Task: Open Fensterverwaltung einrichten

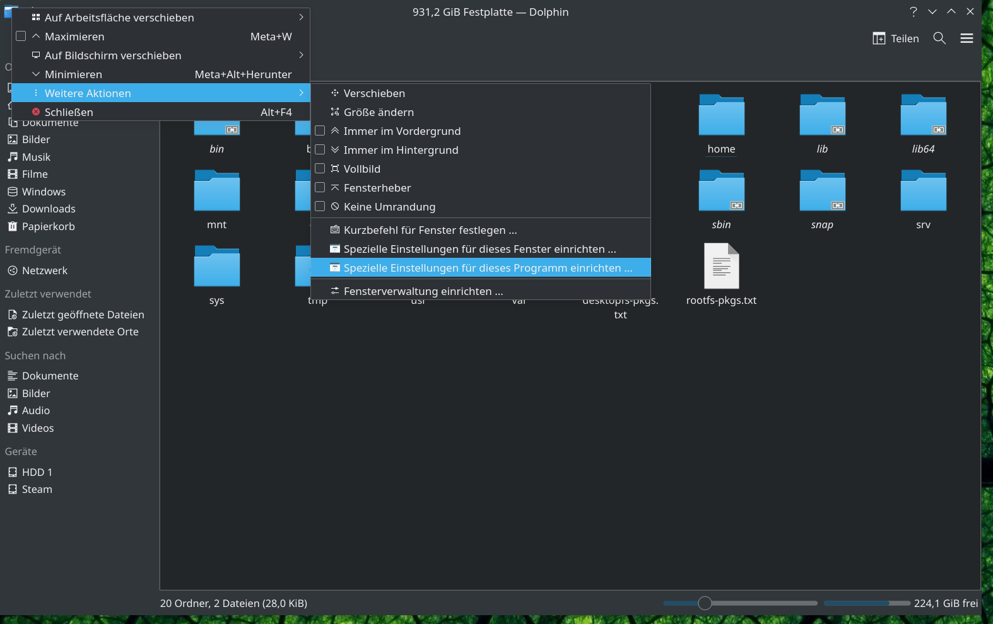Action: coord(481,291)
